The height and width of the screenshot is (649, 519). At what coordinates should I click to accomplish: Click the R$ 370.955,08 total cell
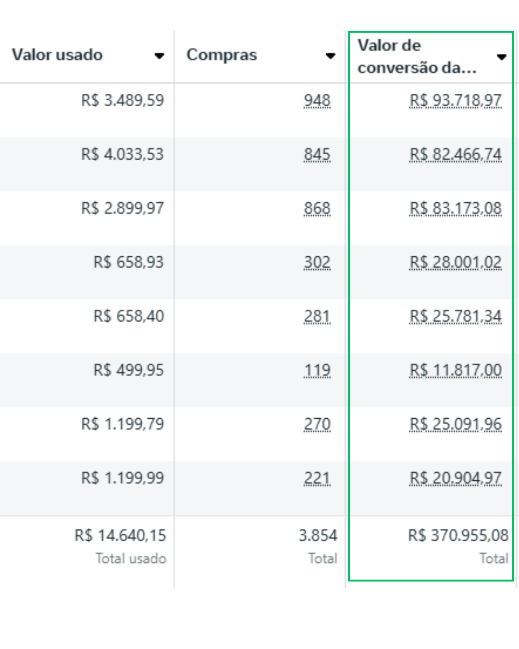pyautogui.click(x=458, y=535)
